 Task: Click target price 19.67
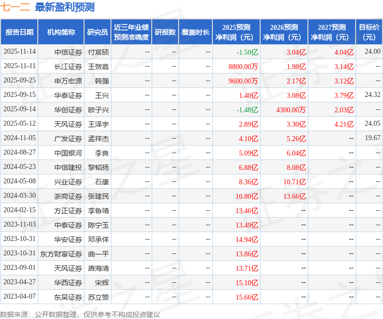[373, 138]
